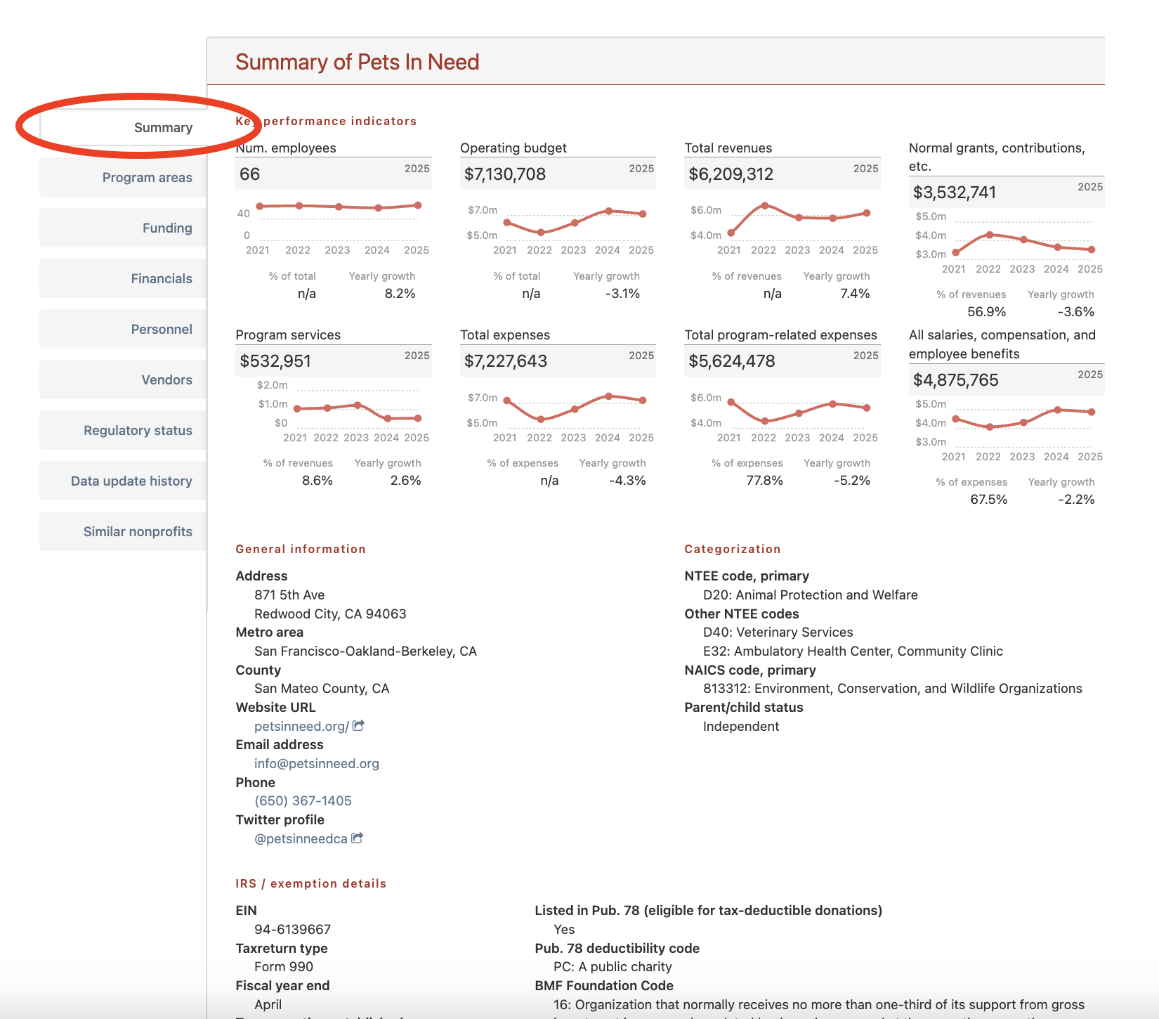Open the Funding tab
Screen dimensions: 1159x1019
coord(124,228)
